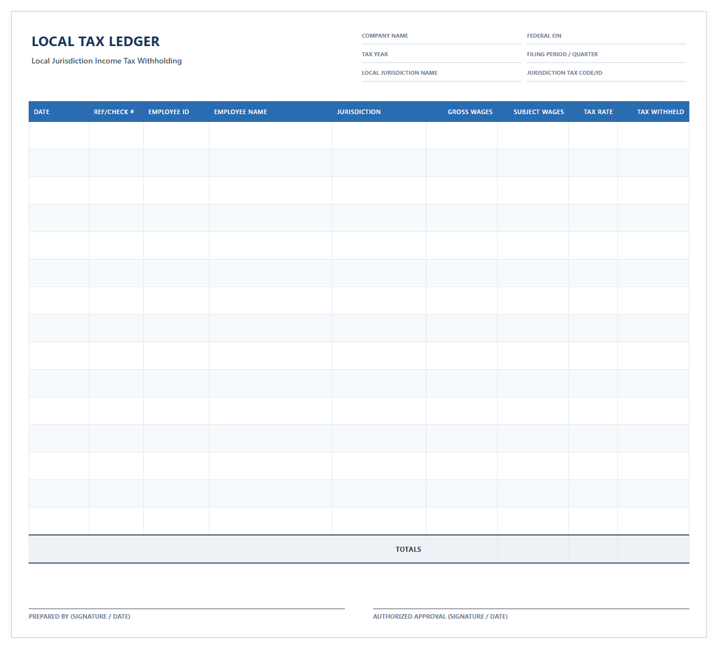Click the TAX RATE column header
Screen dimensions: 718x649
(x=593, y=112)
